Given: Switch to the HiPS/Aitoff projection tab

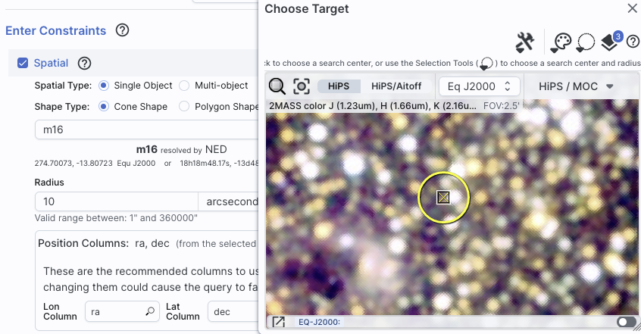Looking at the screenshot, I should tap(396, 86).
